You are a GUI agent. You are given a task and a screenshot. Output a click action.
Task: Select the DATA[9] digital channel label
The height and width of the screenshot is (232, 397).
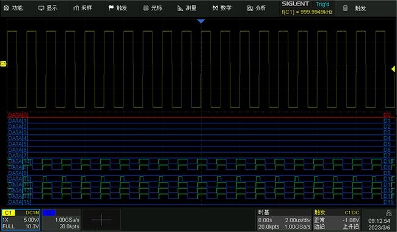tap(18, 173)
